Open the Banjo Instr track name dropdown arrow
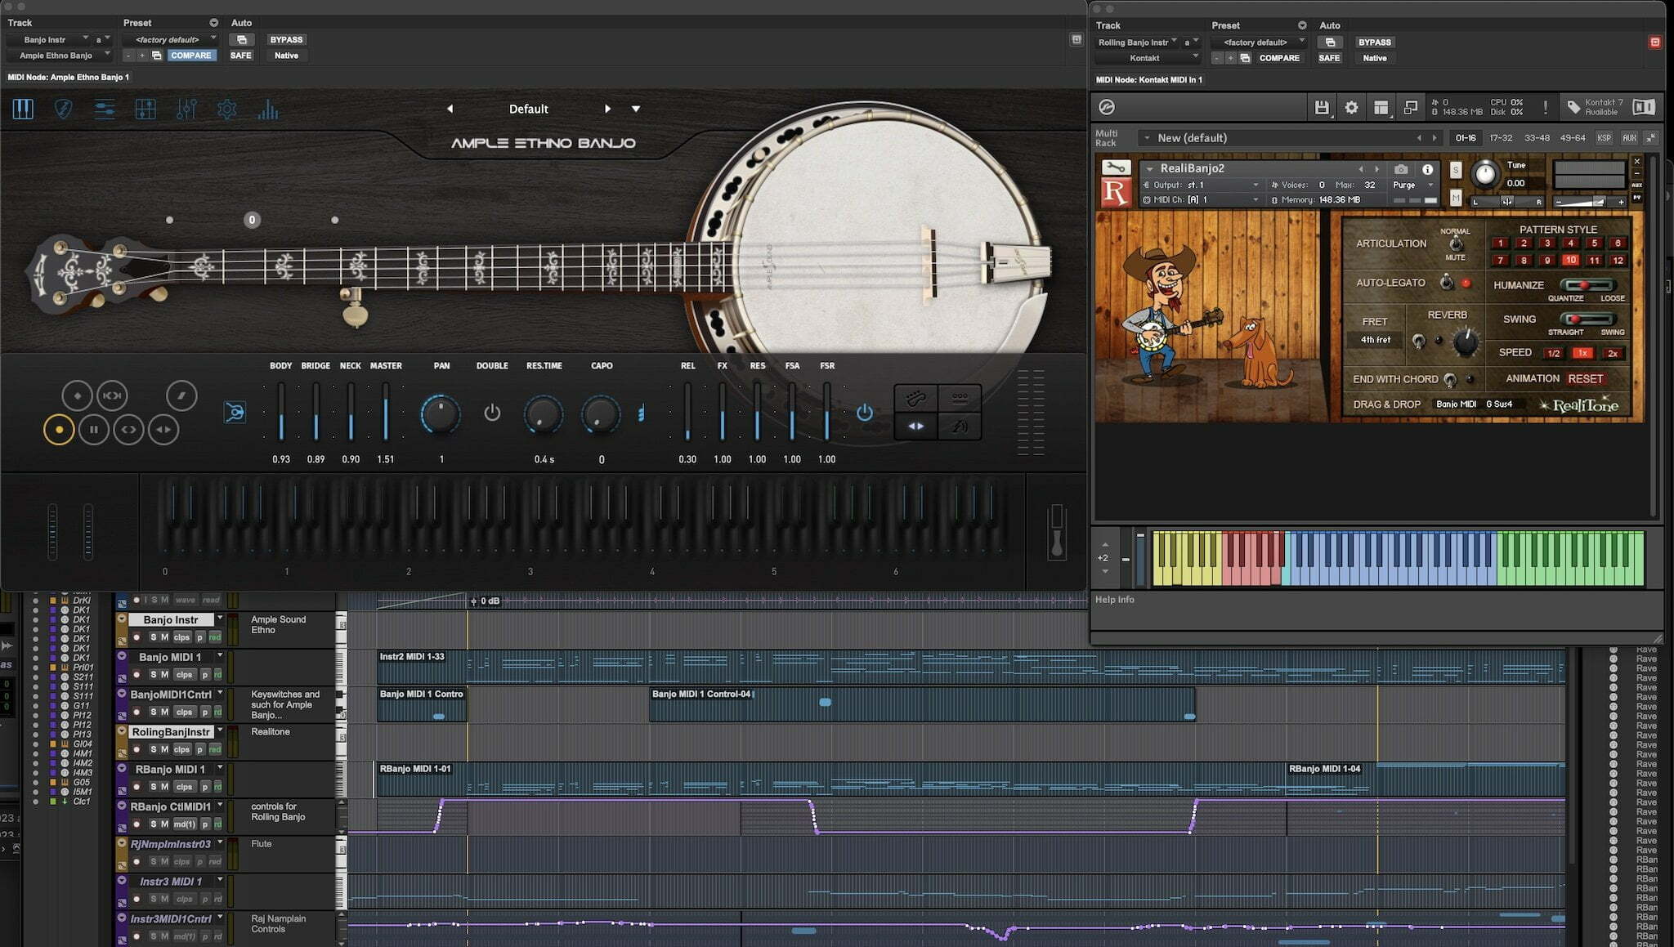The image size is (1674, 947). tap(220, 619)
